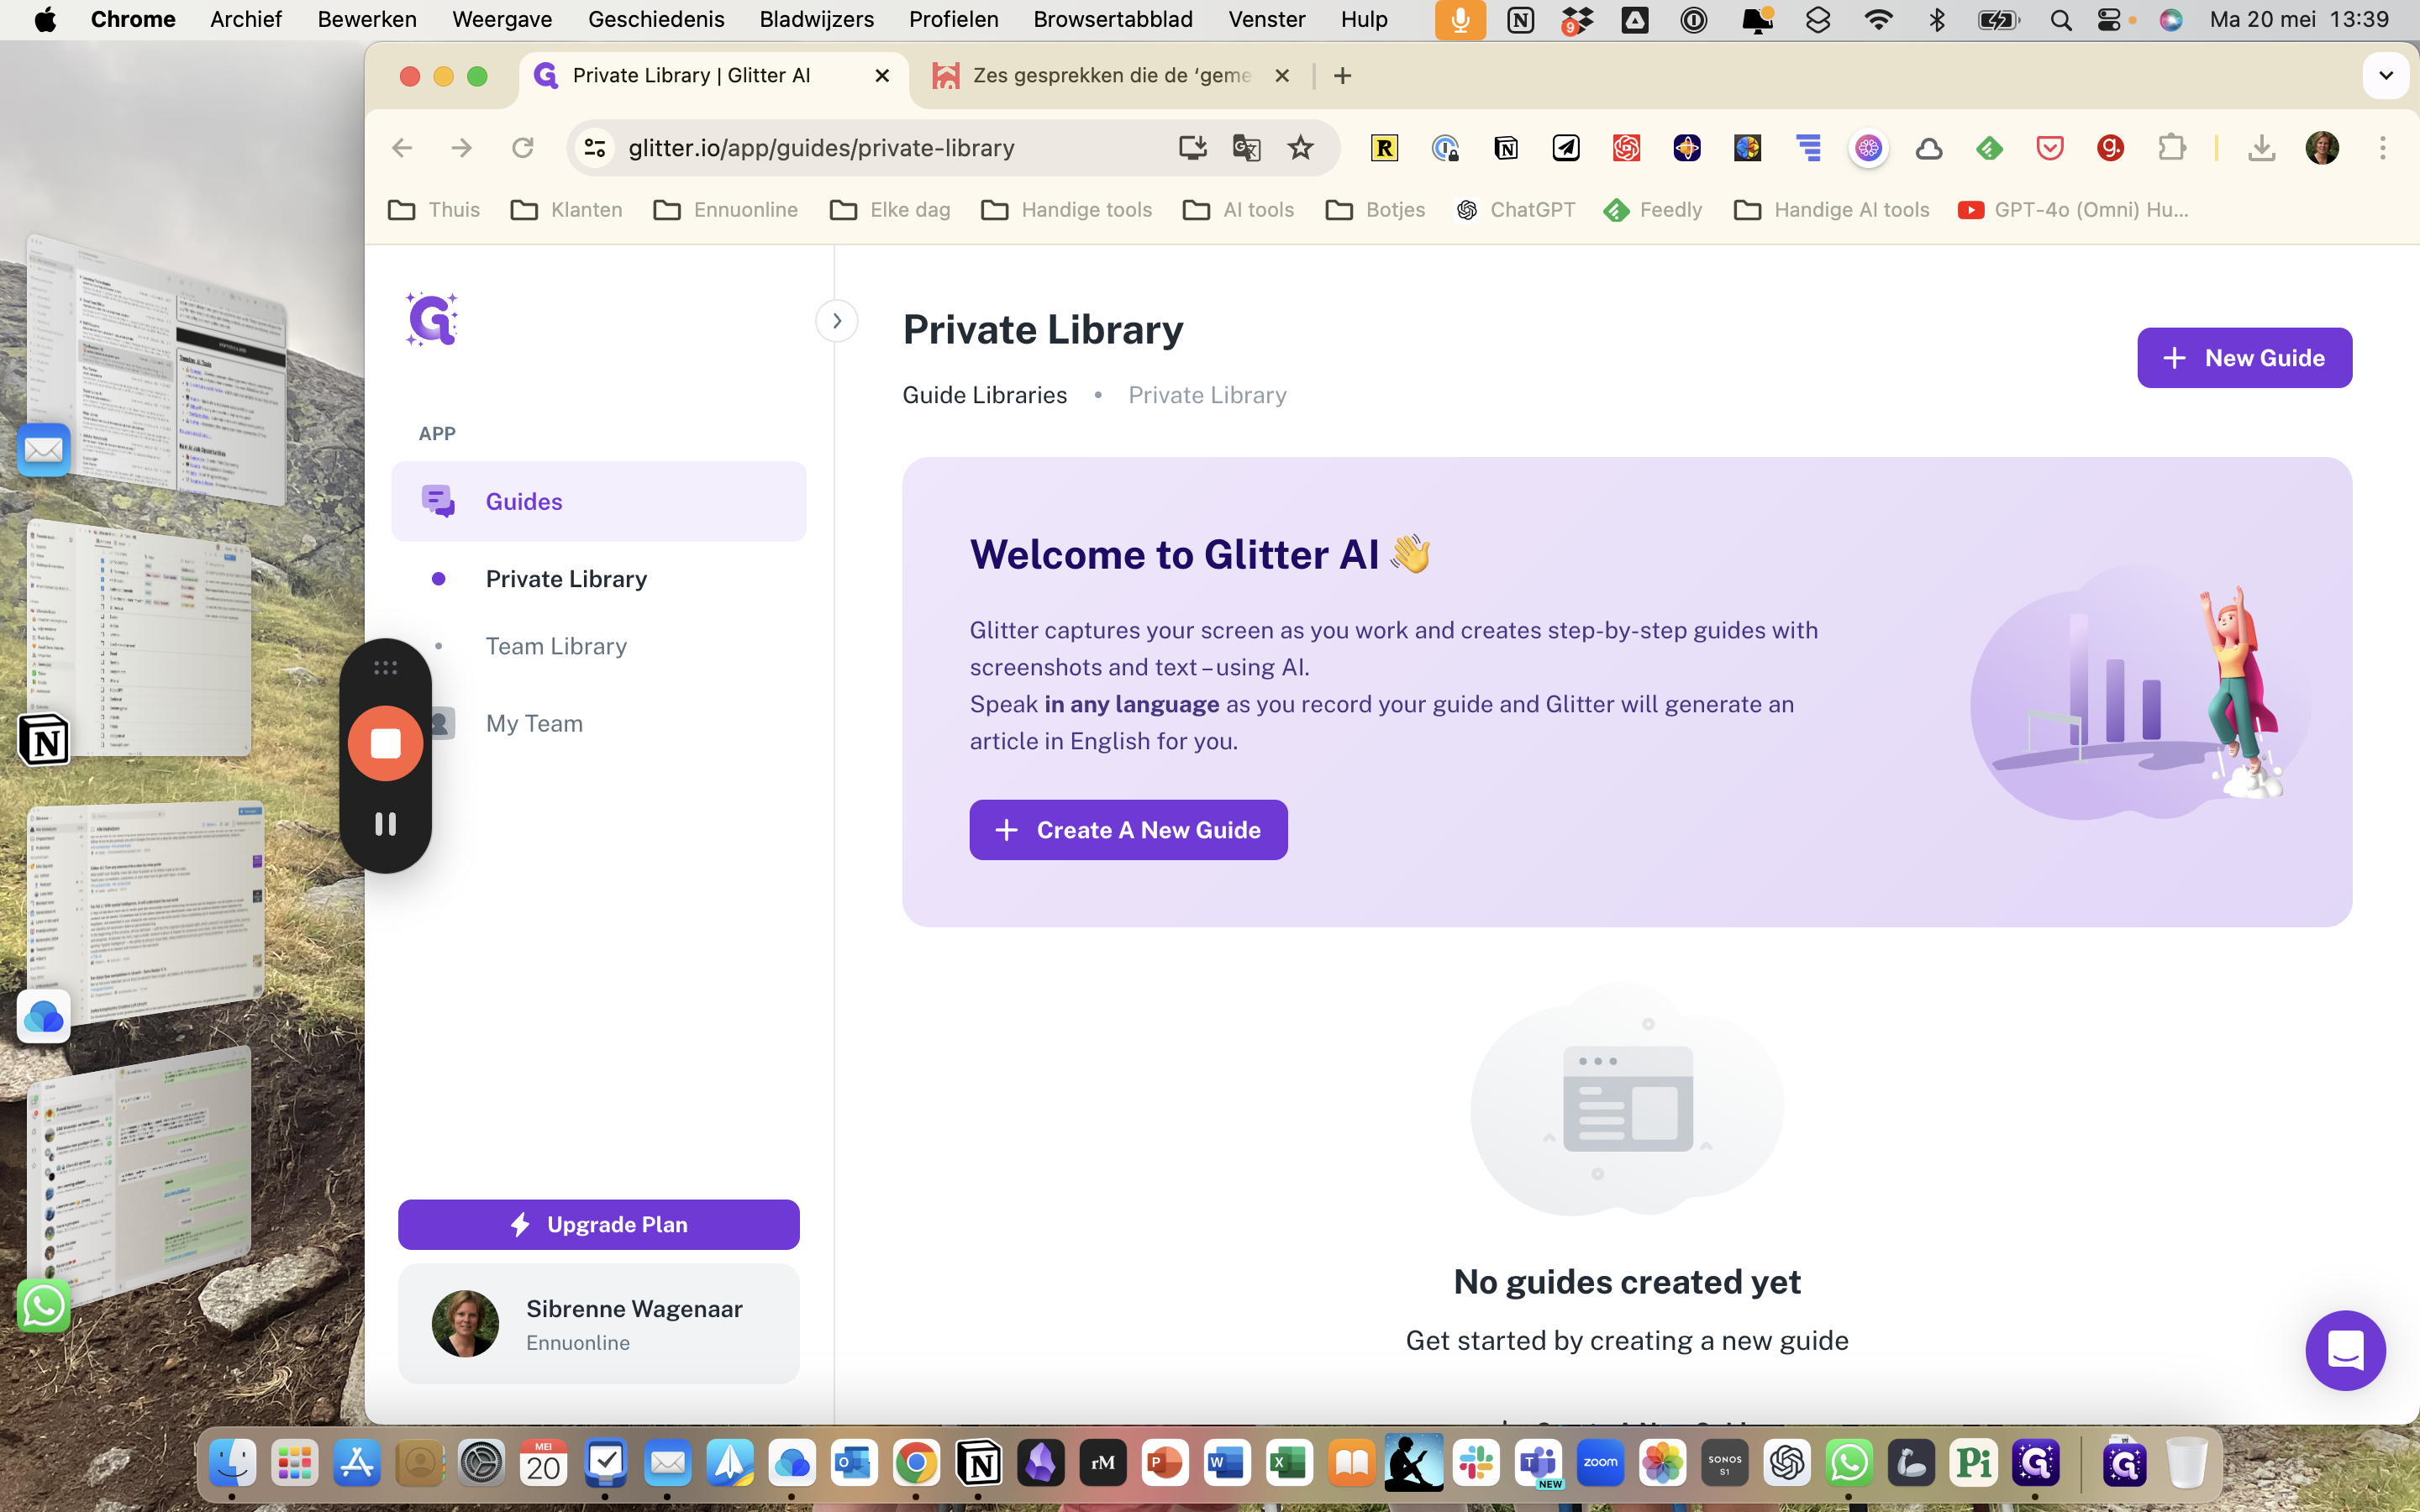Open the Pocket extension

point(2050,148)
